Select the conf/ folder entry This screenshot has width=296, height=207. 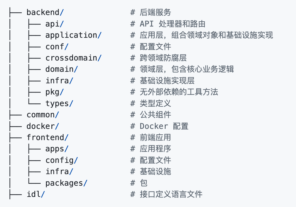(x=57, y=47)
